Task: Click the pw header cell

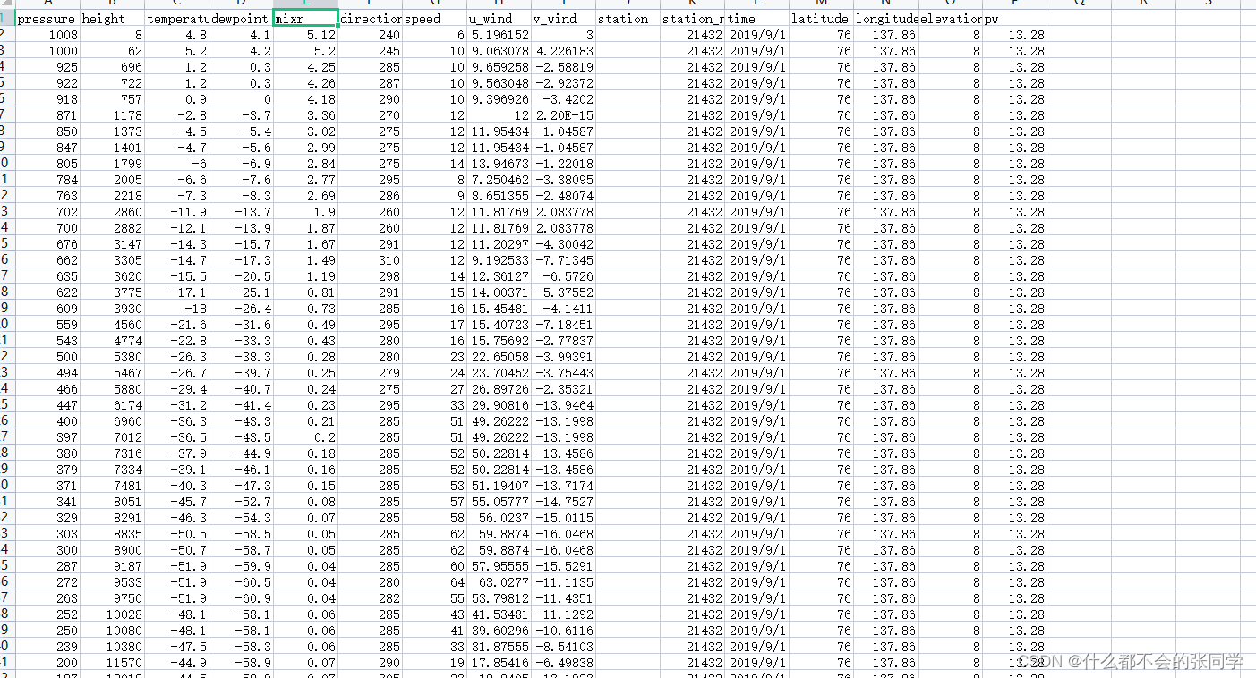Action: [x=1014, y=19]
